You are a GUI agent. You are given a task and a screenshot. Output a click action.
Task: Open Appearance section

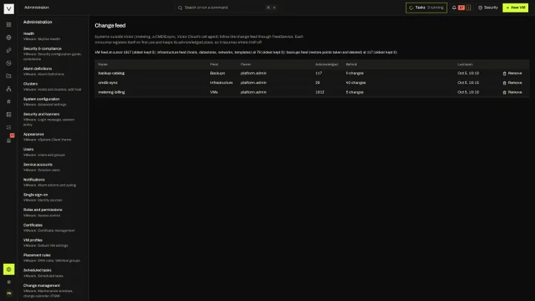coord(53,137)
